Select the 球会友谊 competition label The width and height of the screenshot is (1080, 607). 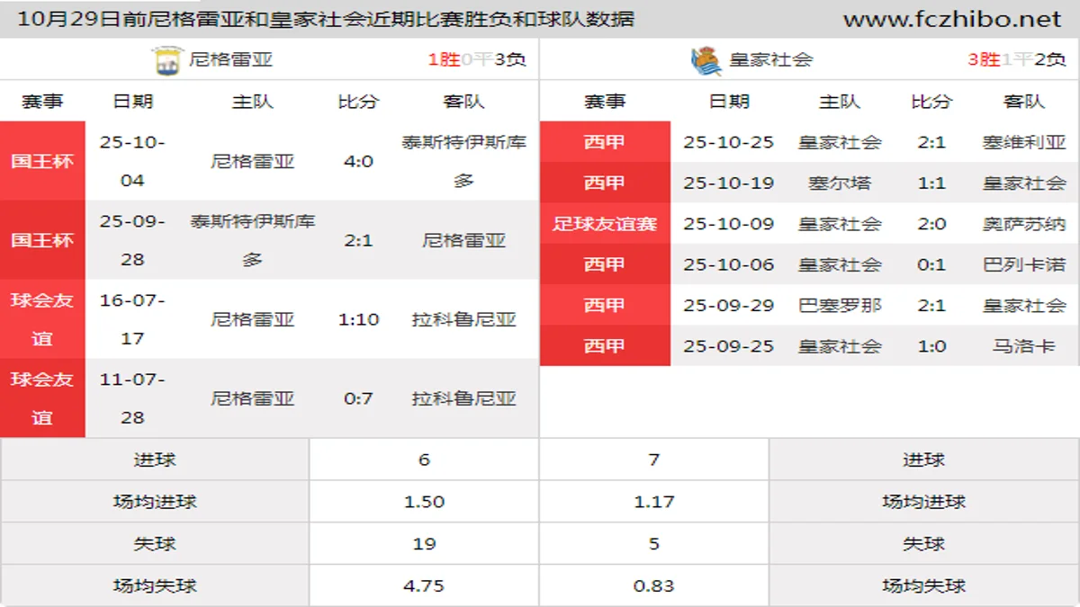(42, 319)
